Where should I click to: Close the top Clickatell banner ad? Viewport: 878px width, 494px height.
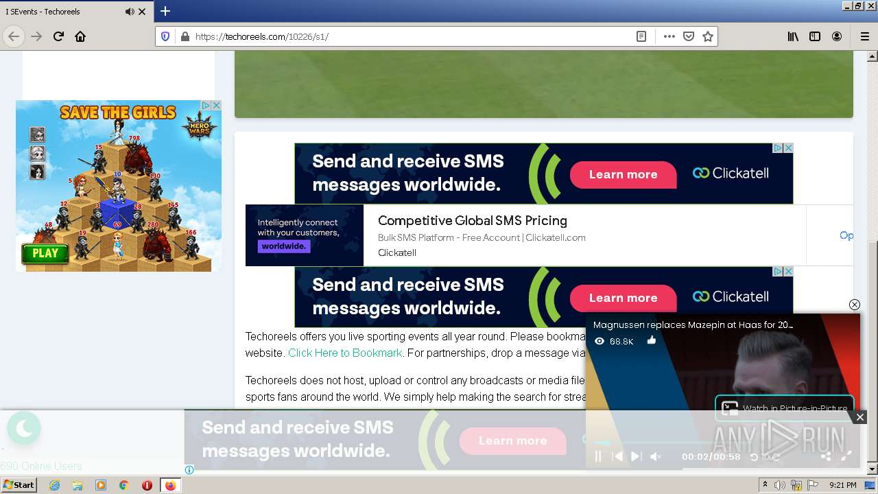[x=789, y=148]
